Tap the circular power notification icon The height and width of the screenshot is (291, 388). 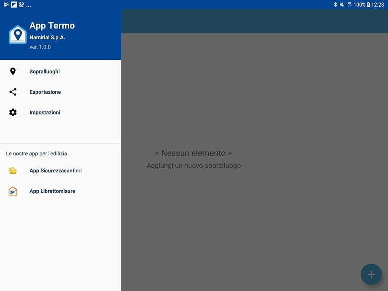22,5
